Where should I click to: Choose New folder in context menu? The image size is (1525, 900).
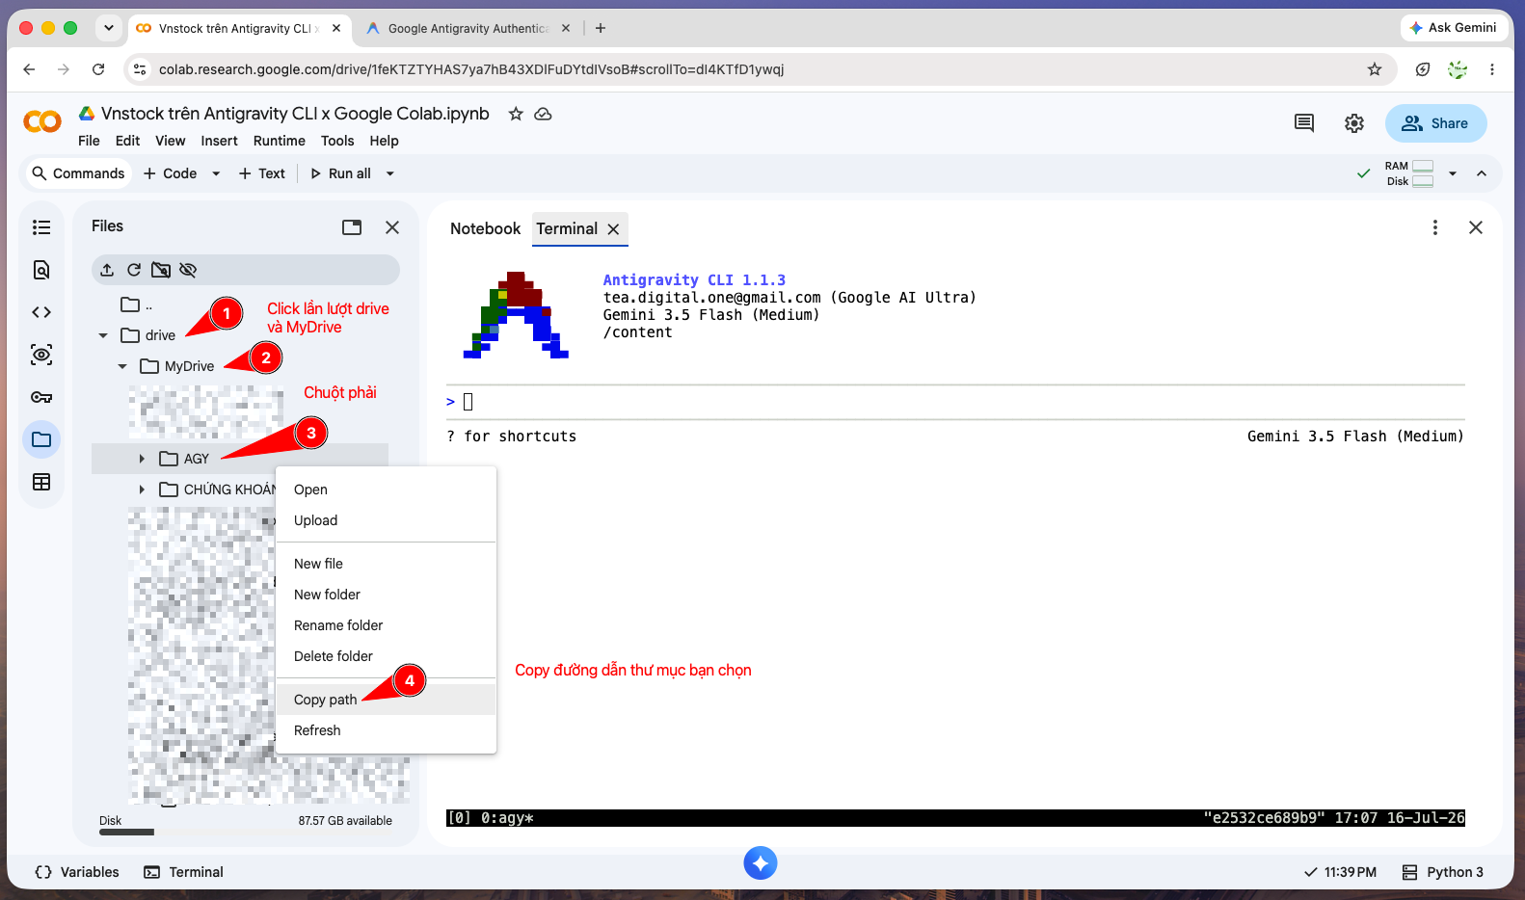[x=387, y=595]
